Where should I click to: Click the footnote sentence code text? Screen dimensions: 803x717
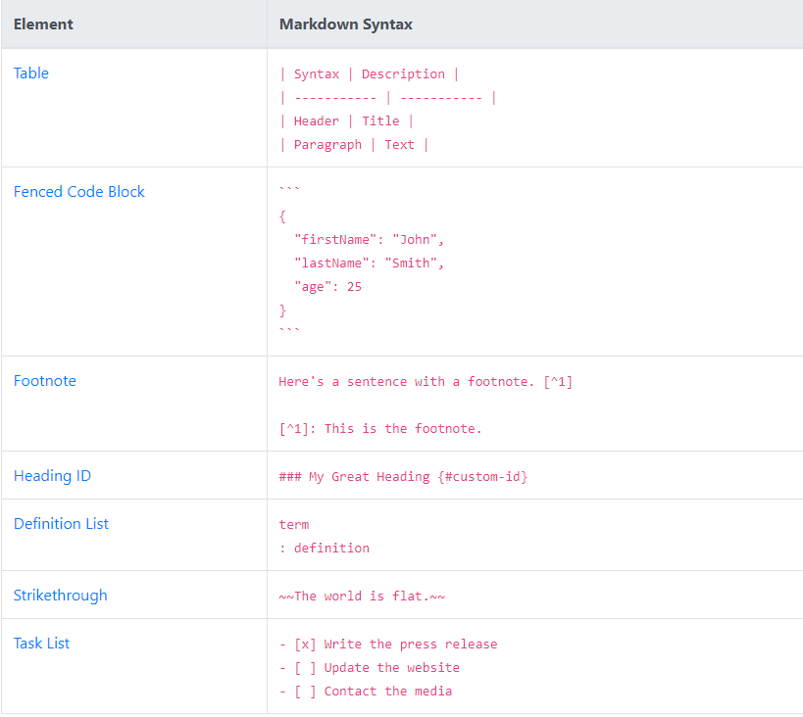pos(426,382)
